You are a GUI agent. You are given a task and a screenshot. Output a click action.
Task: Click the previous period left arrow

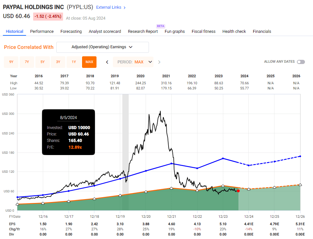tap(107, 62)
